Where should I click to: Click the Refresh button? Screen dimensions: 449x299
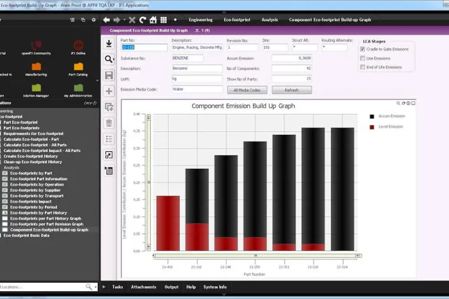tap(292, 90)
